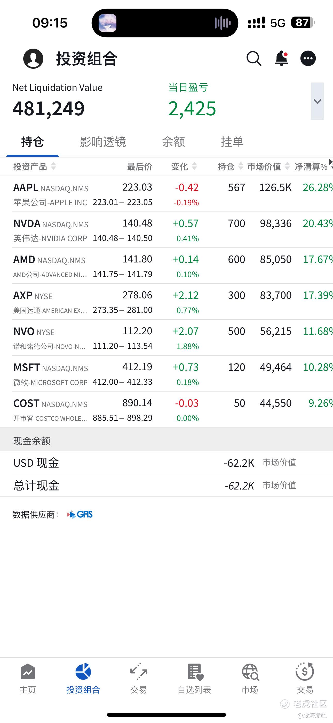The width and height of the screenshot is (333, 723).
Task: Tap AAPL market value 126.5K
Action: pyautogui.click(x=275, y=187)
